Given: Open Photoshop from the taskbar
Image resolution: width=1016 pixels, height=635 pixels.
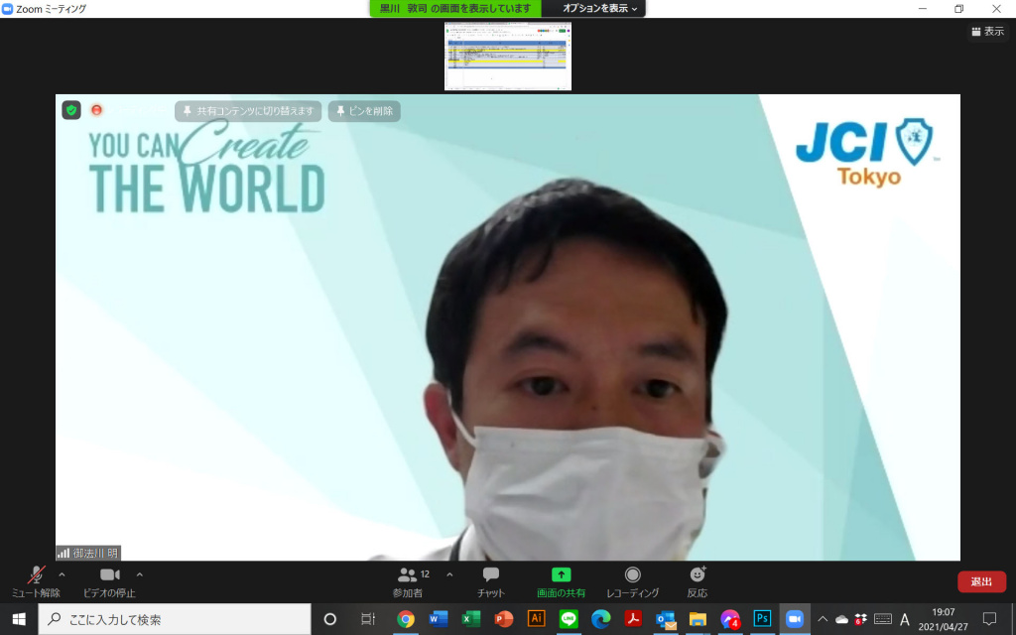Looking at the screenshot, I should [x=762, y=619].
